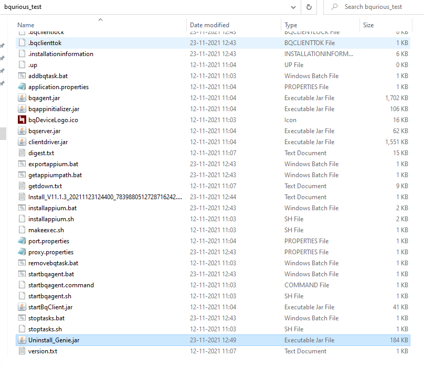
Task: Click the 9 KB size of getdown.txt
Action: (x=402, y=186)
